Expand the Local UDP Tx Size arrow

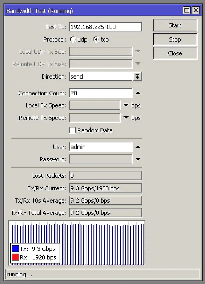pyautogui.click(x=138, y=51)
